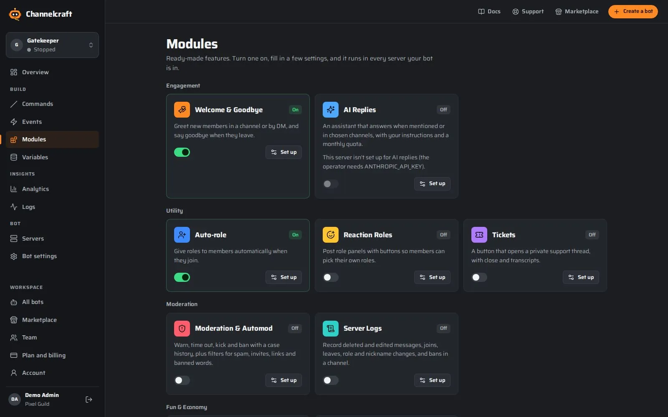Click the logout icon next to Demo Admin
Image resolution: width=668 pixels, height=417 pixels.
[89, 399]
